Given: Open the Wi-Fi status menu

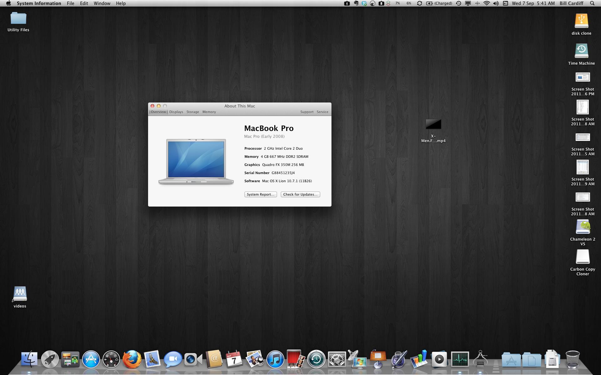Looking at the screenshot, I should (486, 3).
